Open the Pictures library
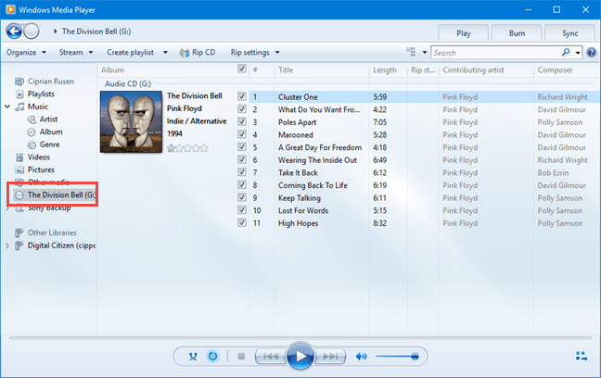The height and width of the screenshot is (378, 601). (41, 170)
